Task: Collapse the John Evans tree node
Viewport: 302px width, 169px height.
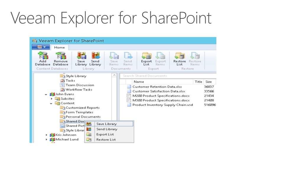Action: [46, 94]
